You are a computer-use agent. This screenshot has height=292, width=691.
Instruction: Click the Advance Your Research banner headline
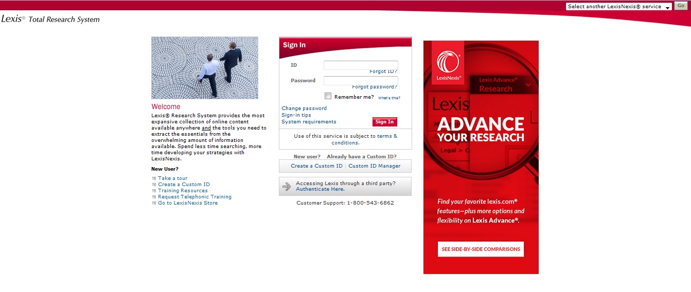(481, 130)
